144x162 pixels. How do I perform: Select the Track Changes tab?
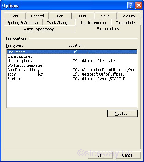click(x=59, y=23)
